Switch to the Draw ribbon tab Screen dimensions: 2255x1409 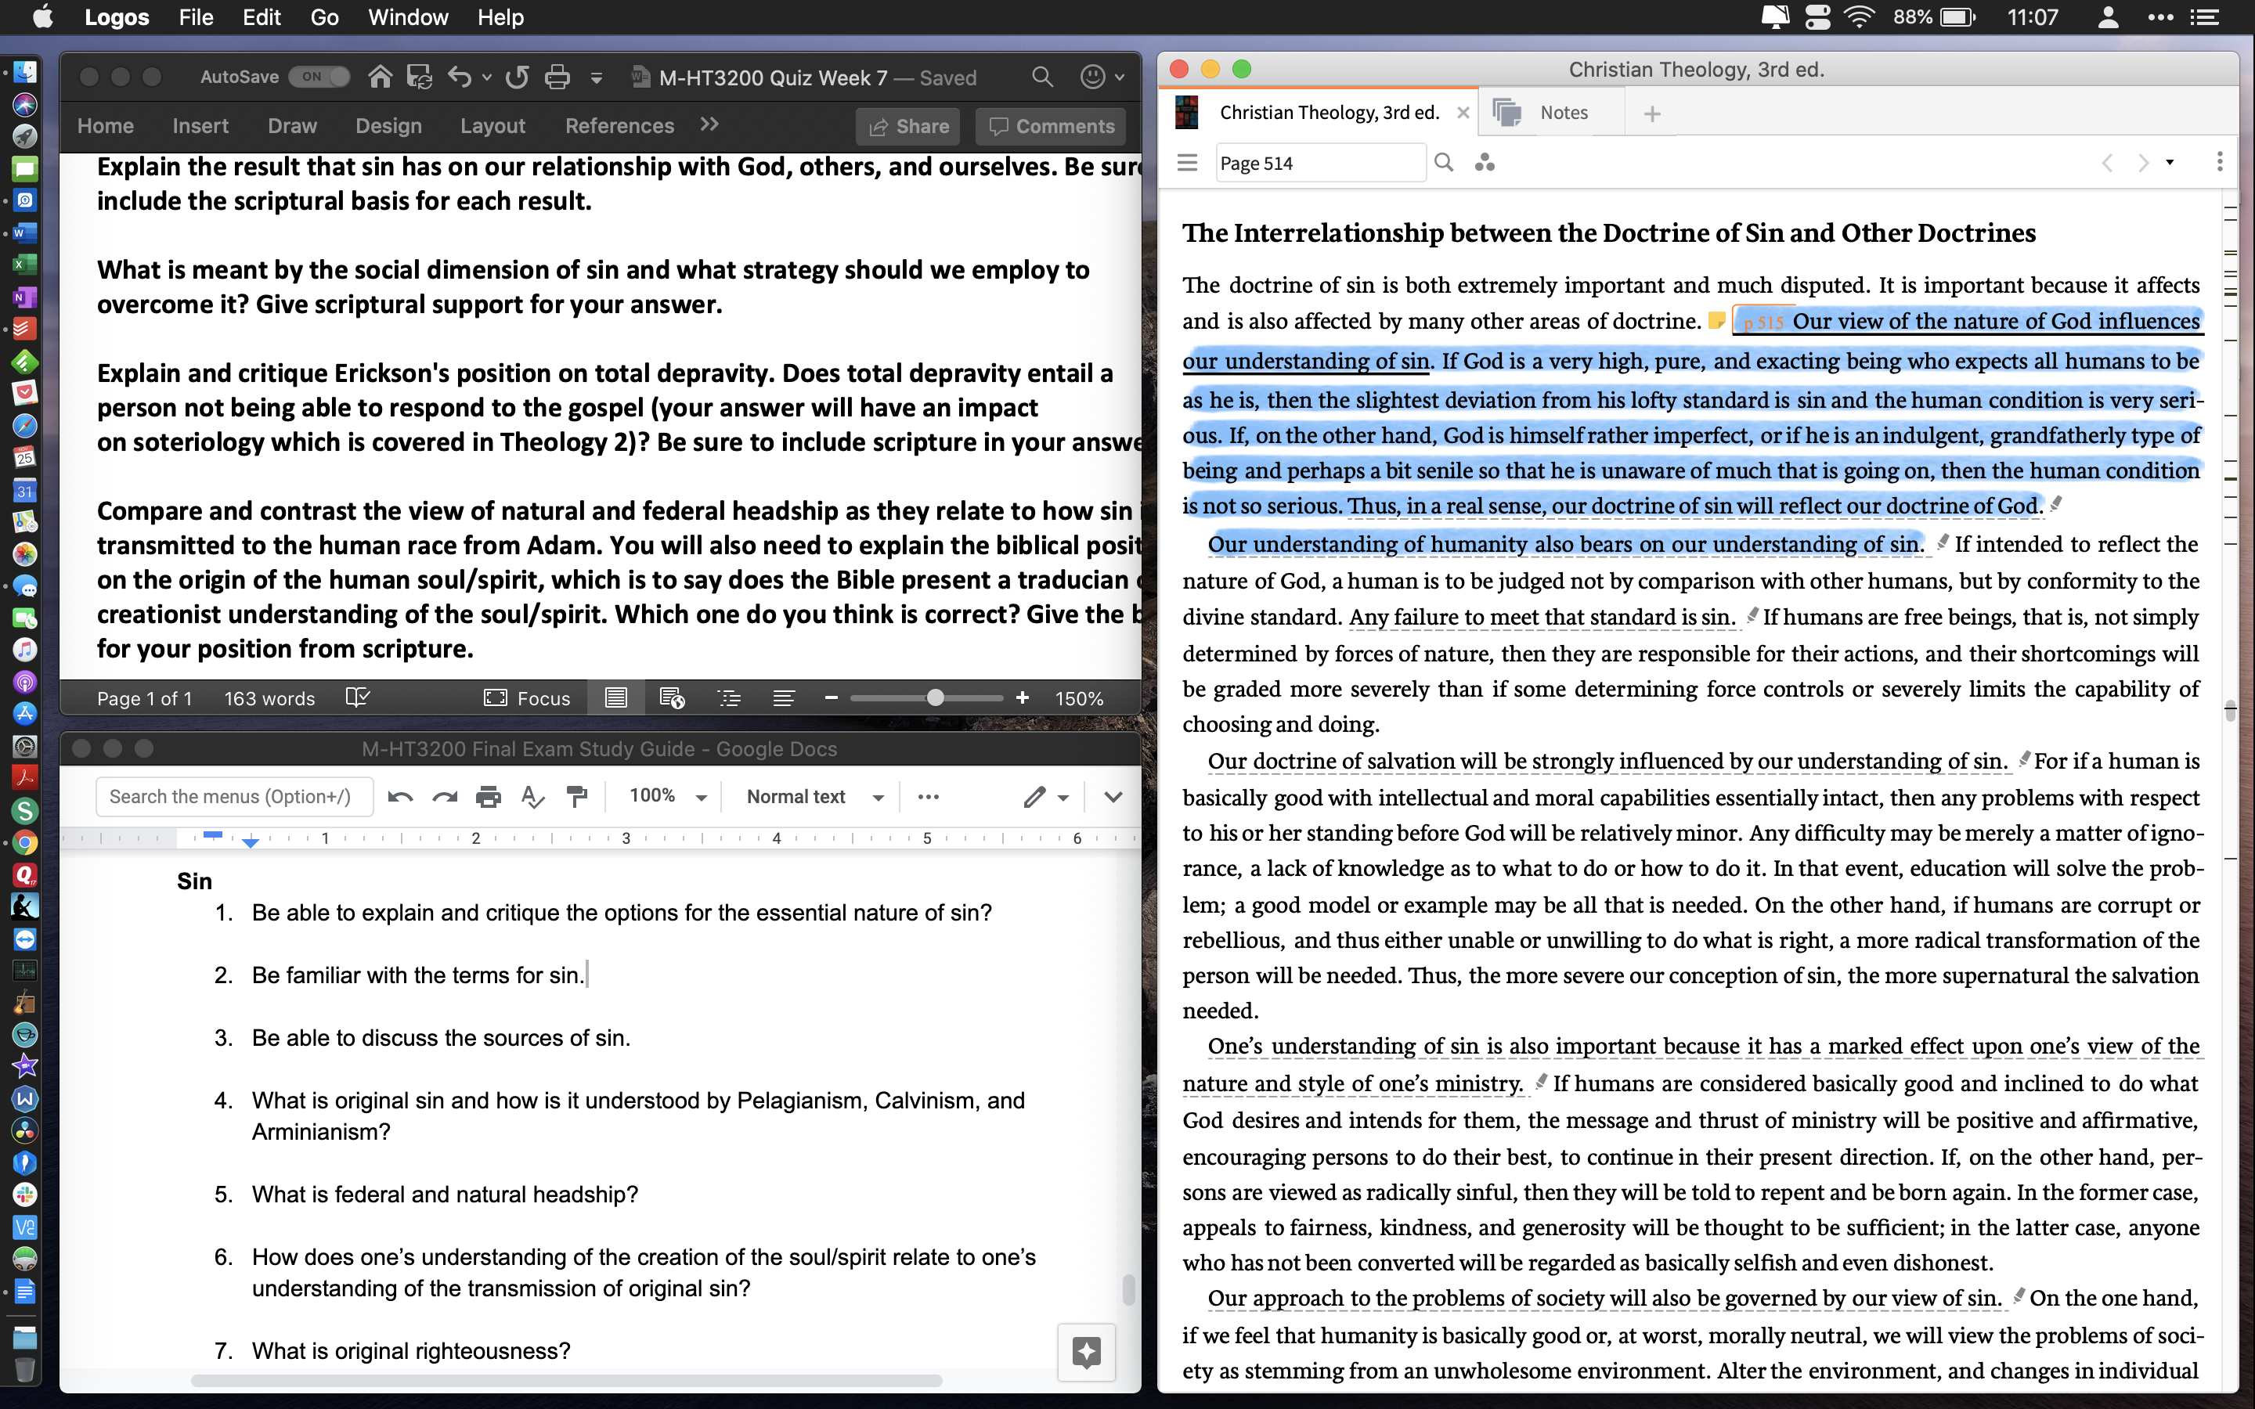click(x=291, y=126)
